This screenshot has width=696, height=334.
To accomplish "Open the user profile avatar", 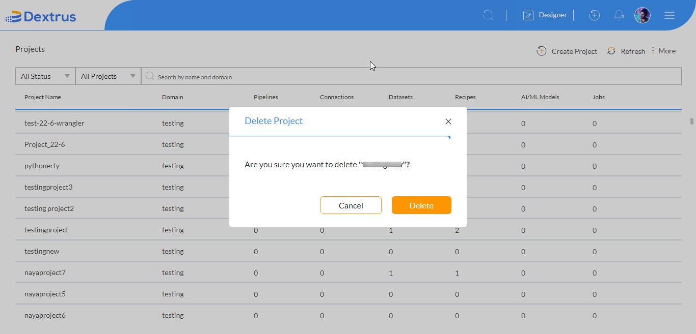I will 642,15.
